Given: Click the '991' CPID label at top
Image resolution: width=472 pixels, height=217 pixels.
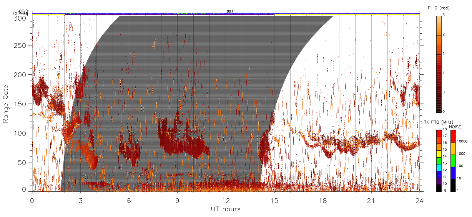Looking at the screenshot, I should tap(230, 11).
